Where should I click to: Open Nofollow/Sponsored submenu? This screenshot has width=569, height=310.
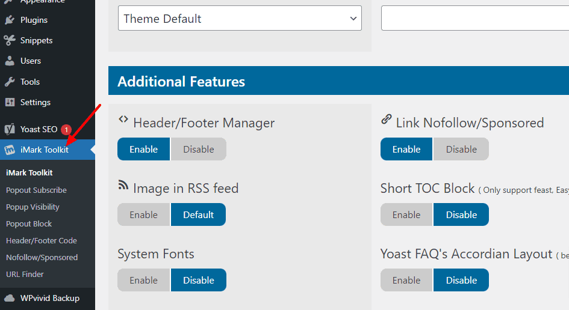coord(42,258)
